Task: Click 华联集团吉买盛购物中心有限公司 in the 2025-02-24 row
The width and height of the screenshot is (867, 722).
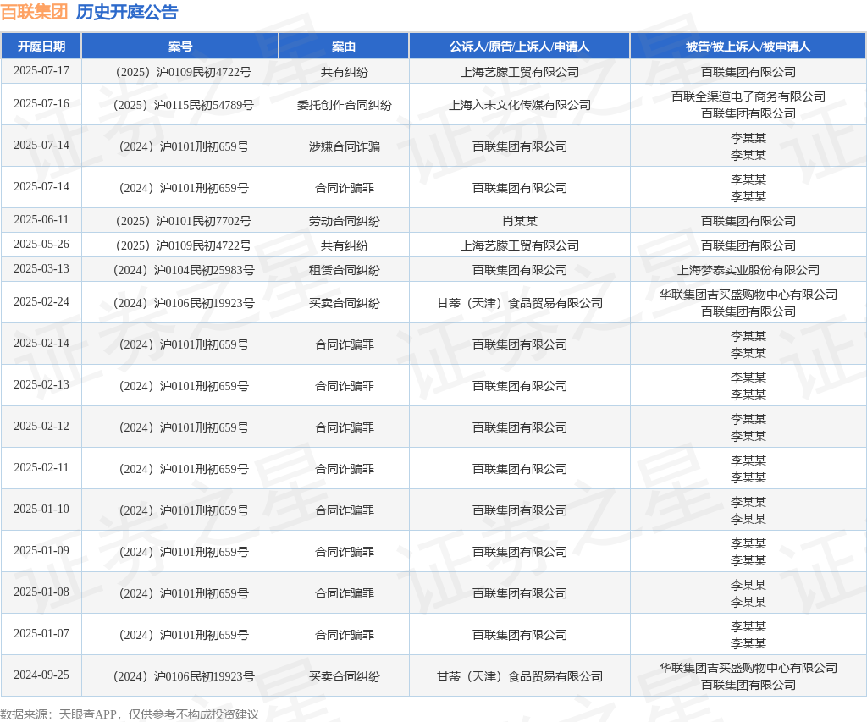Action: [748, 294]
